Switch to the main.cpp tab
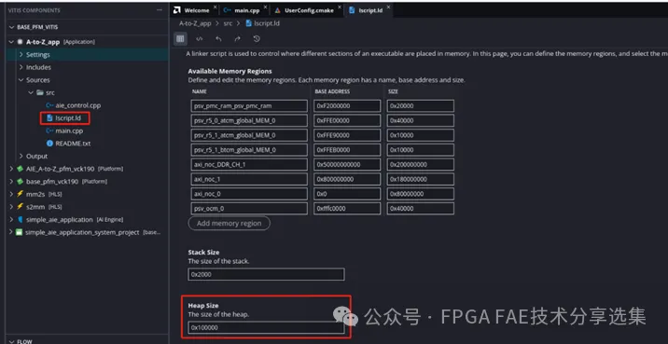The height and width of the screenshot is (344, 668). pos(241,10)
